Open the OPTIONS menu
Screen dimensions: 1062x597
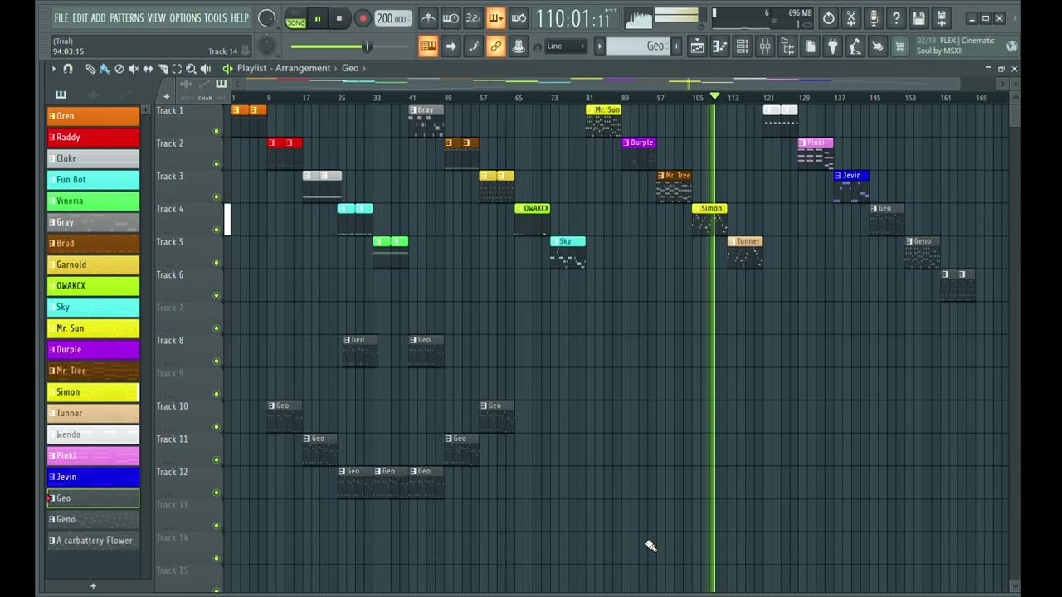tap(186, 17)
